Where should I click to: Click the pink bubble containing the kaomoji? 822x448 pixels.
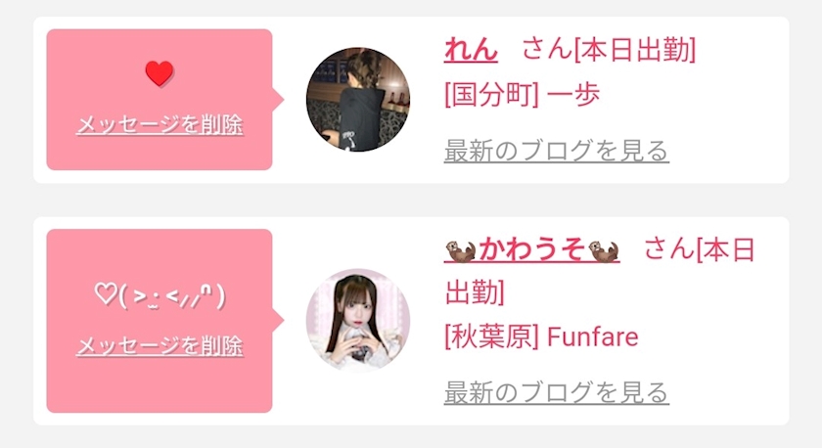(x=160, y=321)
